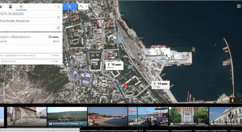This screenshot has width=242, height=132.
Task: Open the help question mark icon
Action: 219,100
